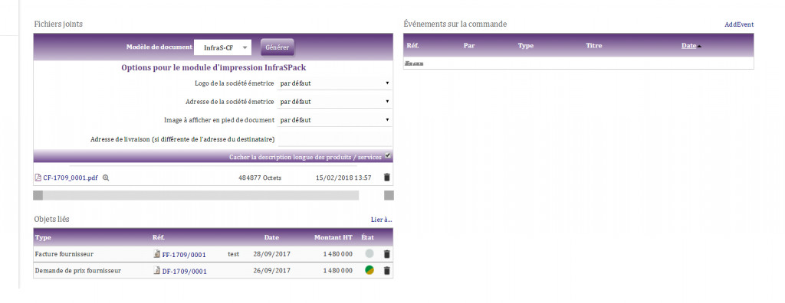Open the Modèle de document InfraS-CF dropdown
The width and height of the screenshot is (785, 303).
point(223,47)
